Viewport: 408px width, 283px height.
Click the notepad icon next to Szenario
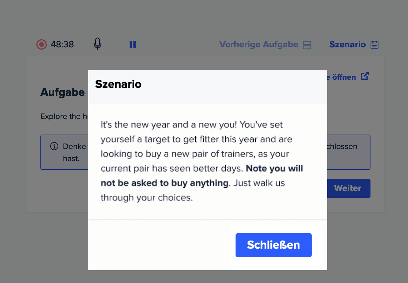[375, 45]
